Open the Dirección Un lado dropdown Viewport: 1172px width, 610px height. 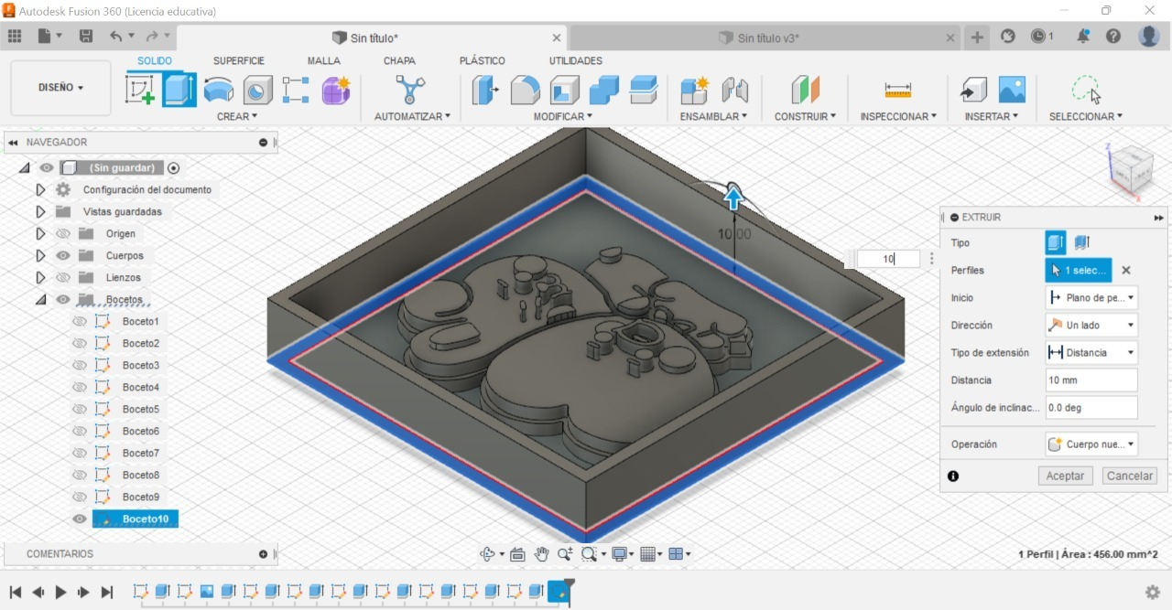pos(1091,326)
